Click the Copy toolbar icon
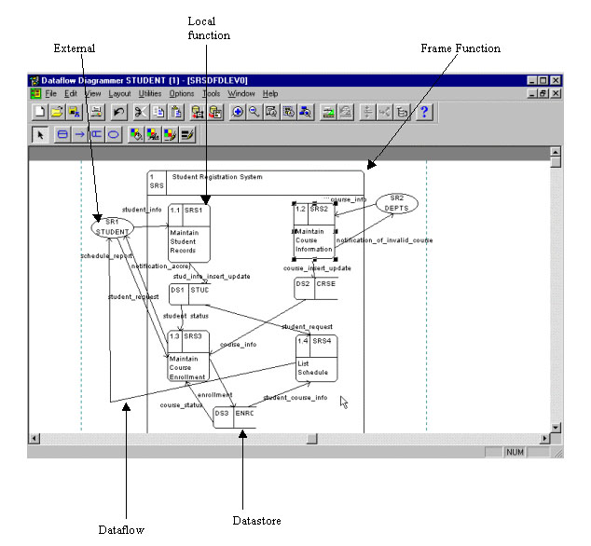The image size is (591, 546). 158,112
